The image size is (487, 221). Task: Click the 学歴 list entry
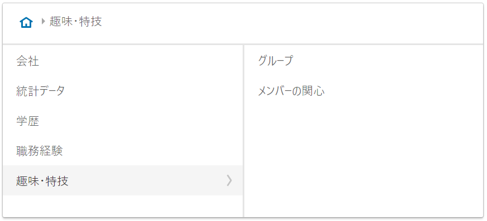(x=123, y=121)
